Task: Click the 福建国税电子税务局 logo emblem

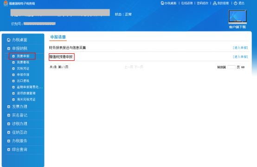Action: [6, 3]
